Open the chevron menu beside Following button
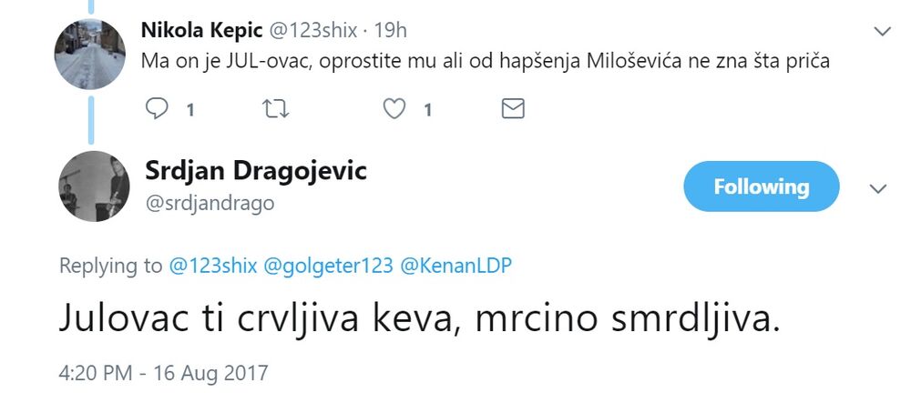The height and width of the screenshot is (393, 911). [x=878, y=188]
